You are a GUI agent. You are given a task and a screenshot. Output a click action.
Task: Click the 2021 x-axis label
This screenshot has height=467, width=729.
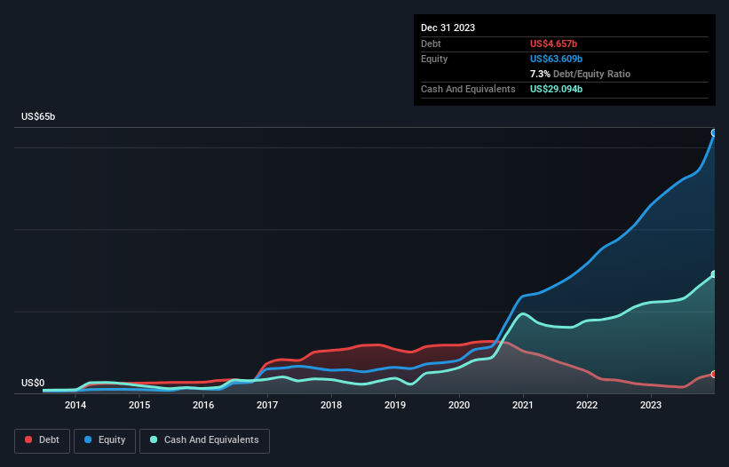click(523, 405)
